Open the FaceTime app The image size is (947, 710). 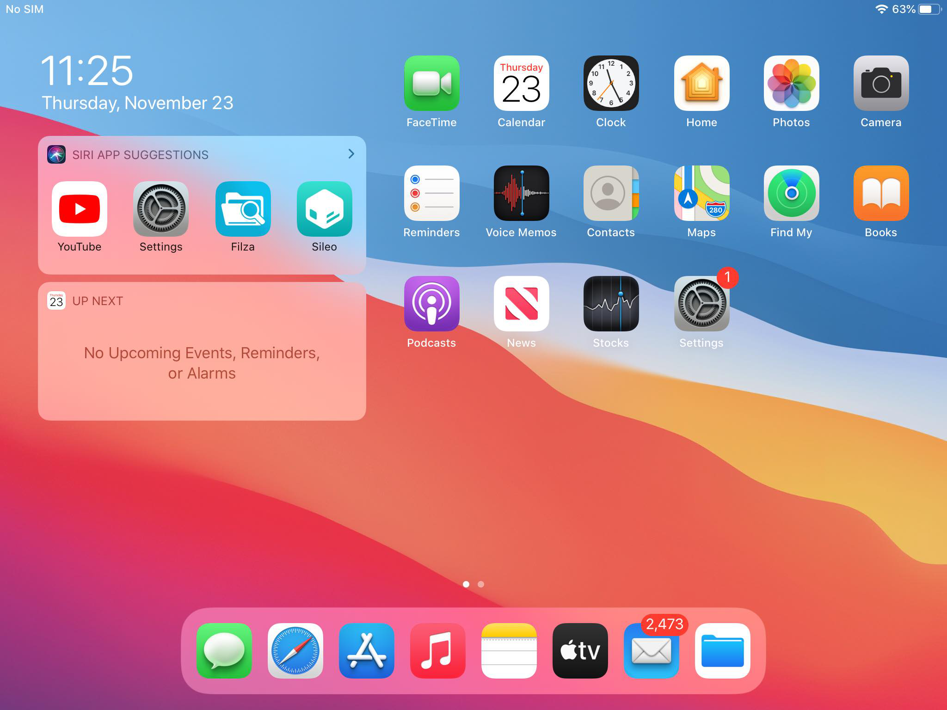pyautogui.click(x=431, y=83)
